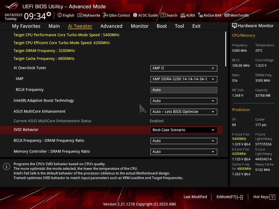Open Qfan Control fan icon
Screen dimensions: 279x209
[105, 15]
